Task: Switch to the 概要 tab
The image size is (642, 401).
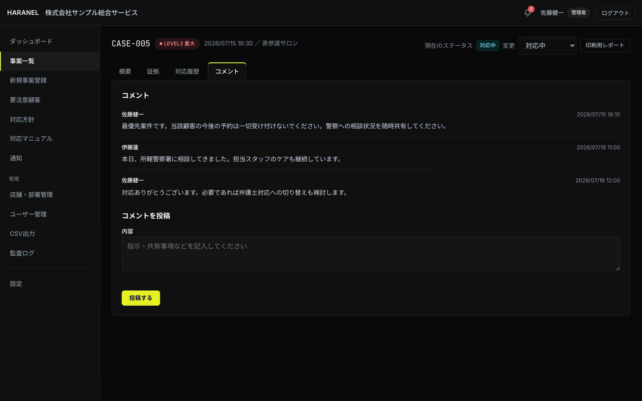Action: tap(125, 72)
